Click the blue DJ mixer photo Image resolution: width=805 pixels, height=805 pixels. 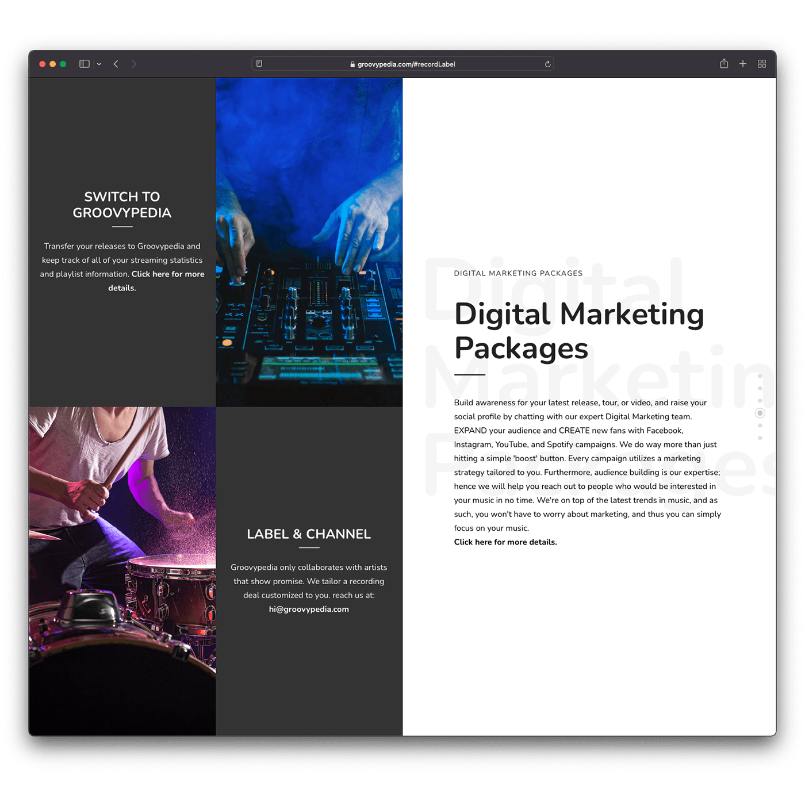tap(309, 242)
